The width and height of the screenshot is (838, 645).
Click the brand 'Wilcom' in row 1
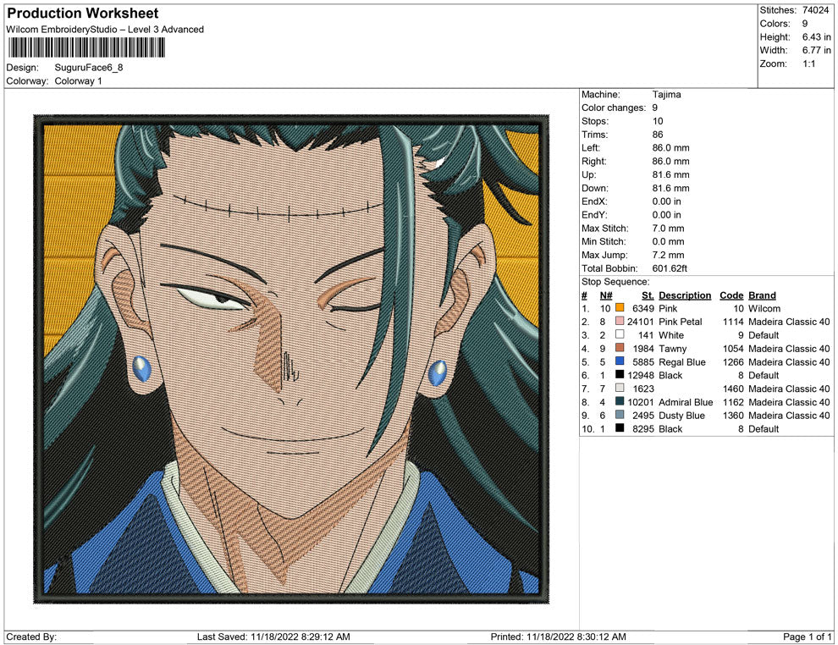tap(764, 308)
